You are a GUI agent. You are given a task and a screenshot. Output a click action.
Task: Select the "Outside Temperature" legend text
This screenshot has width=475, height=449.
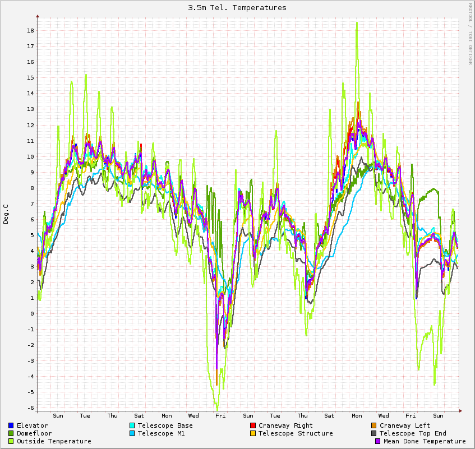[x=54, y=441]
